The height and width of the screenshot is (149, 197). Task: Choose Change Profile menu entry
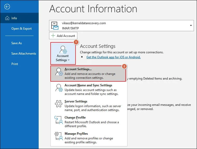click(x=89, y=122)
